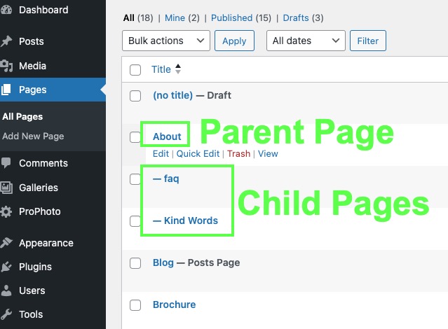Click the Tools wrench icon
Image resolution: width=448 pixels, height=329 pixels.
click(6, 314)
